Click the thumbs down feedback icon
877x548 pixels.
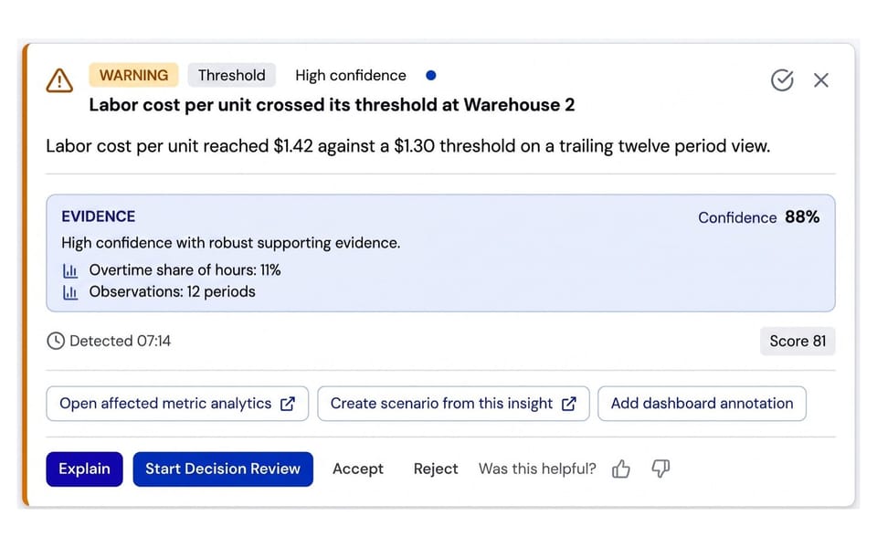660,469
